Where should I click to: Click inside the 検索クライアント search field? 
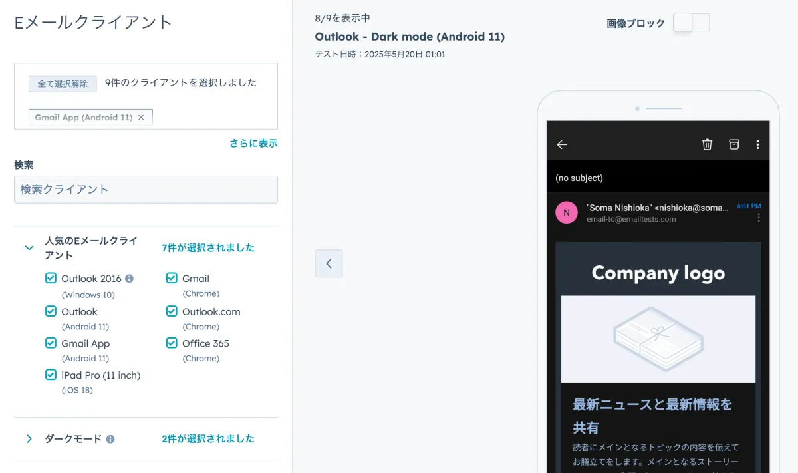click(x=146, y=190)
